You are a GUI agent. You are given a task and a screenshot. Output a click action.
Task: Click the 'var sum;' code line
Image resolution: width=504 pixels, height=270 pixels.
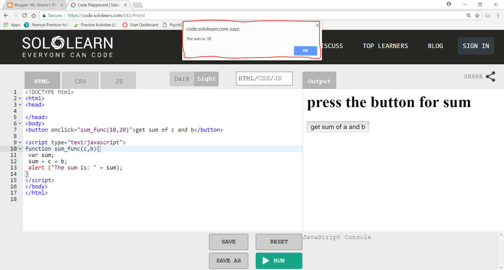click(x=41, y=155)
